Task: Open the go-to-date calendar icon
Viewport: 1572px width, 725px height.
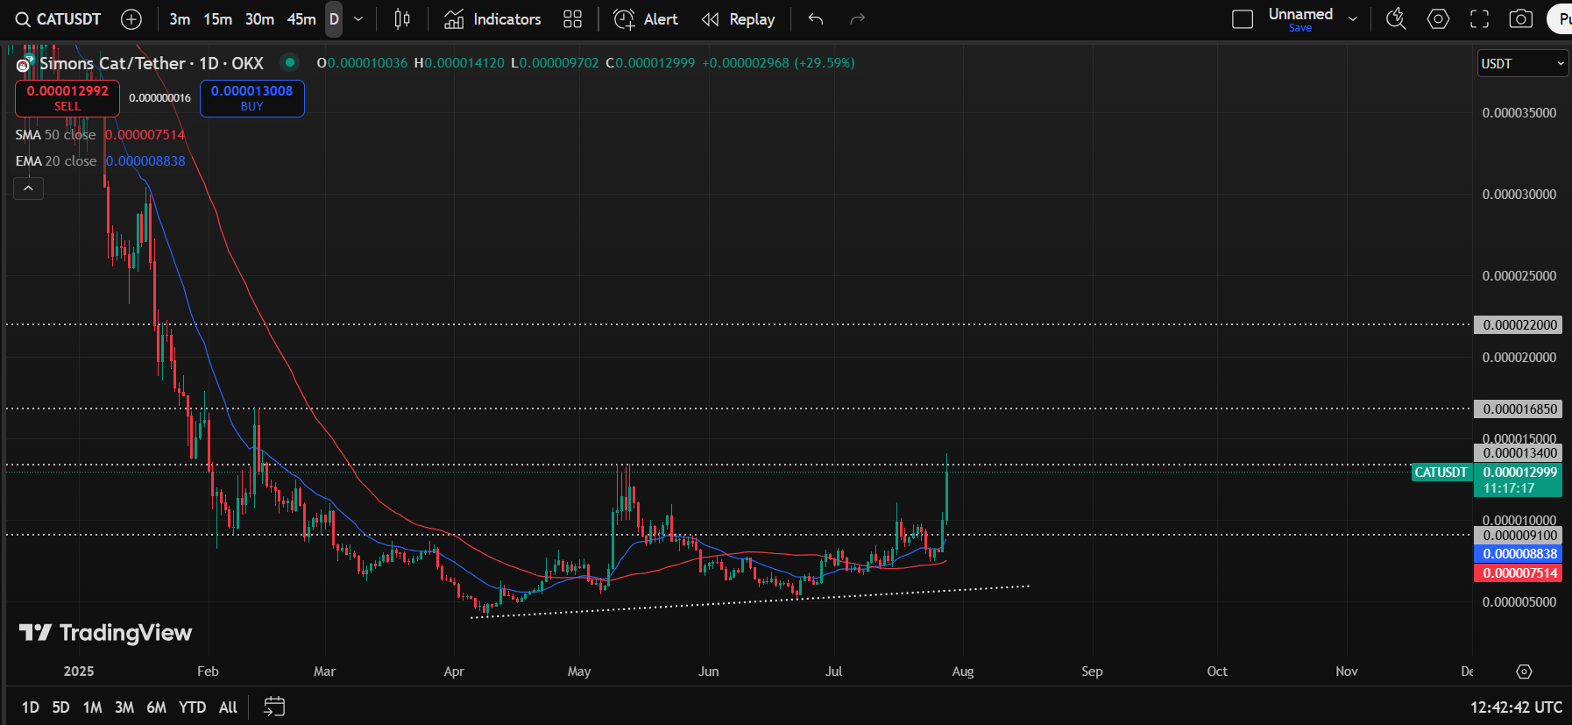Action: click(274, 707)
